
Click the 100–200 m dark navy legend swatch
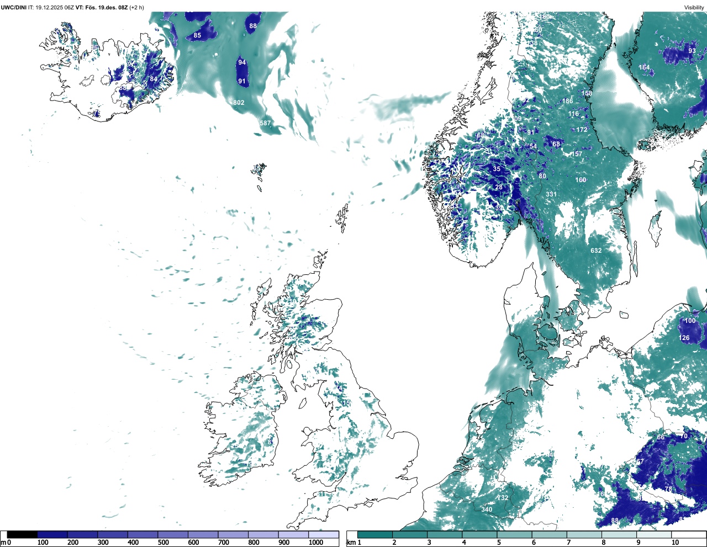[52, 534]
